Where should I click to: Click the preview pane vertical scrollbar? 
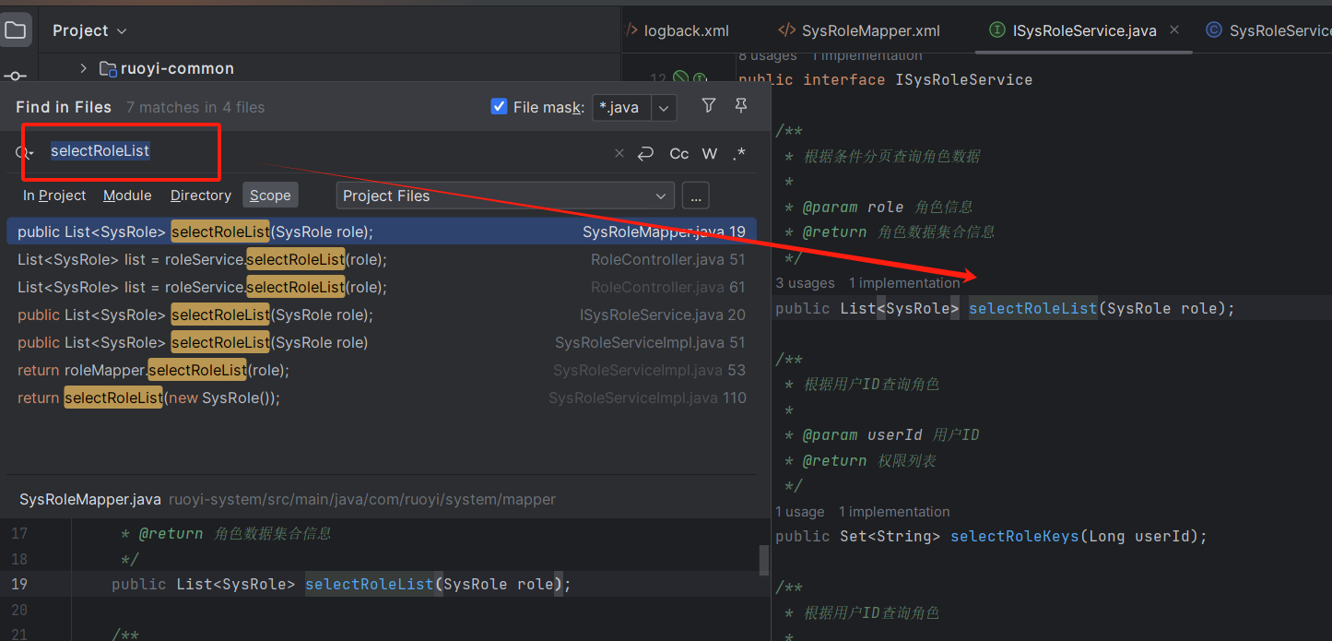(x=763, y=560)
